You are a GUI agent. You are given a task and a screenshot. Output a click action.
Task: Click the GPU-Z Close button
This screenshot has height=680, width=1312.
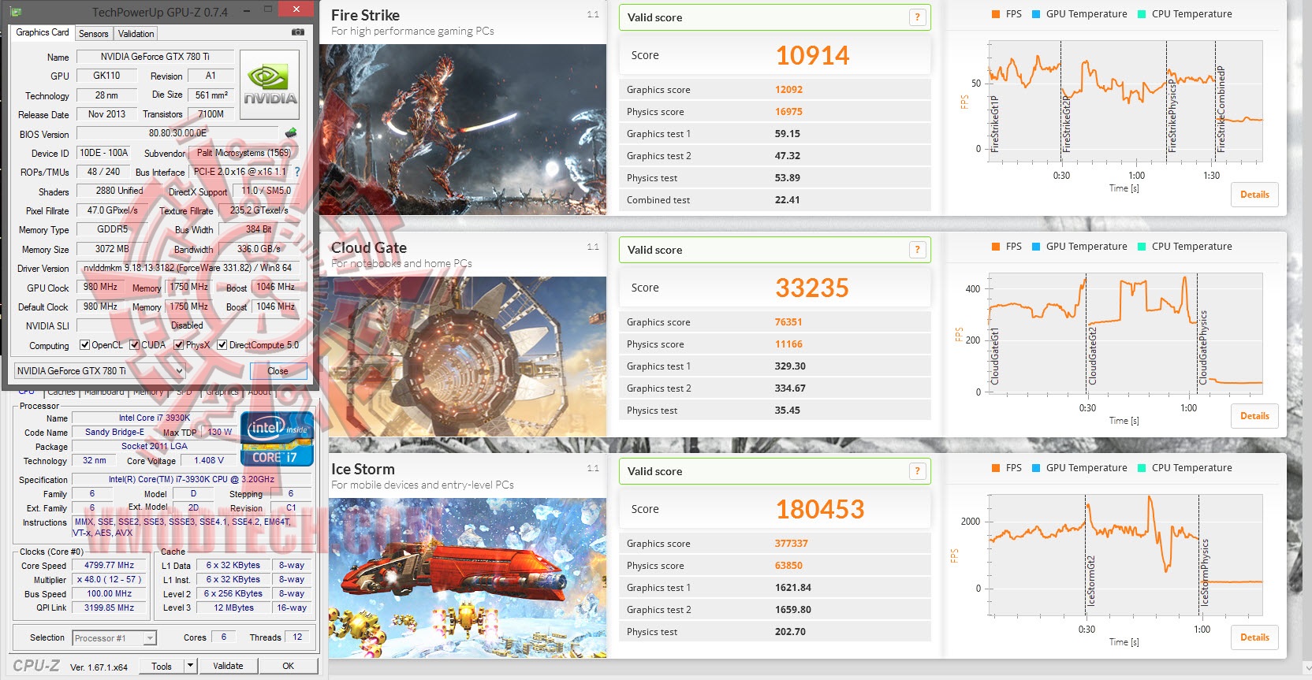click(278, 371)
